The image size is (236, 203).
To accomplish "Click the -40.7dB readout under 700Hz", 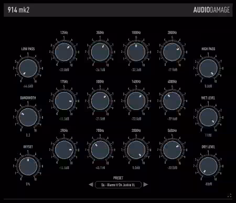I will pos(100,168).
